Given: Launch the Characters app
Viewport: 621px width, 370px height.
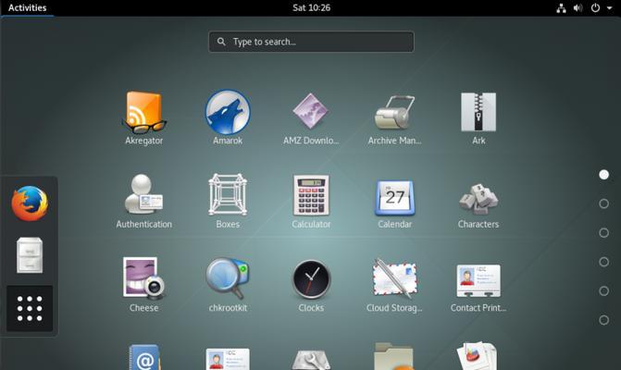Looking at the screenshot, I should (478, 200).
